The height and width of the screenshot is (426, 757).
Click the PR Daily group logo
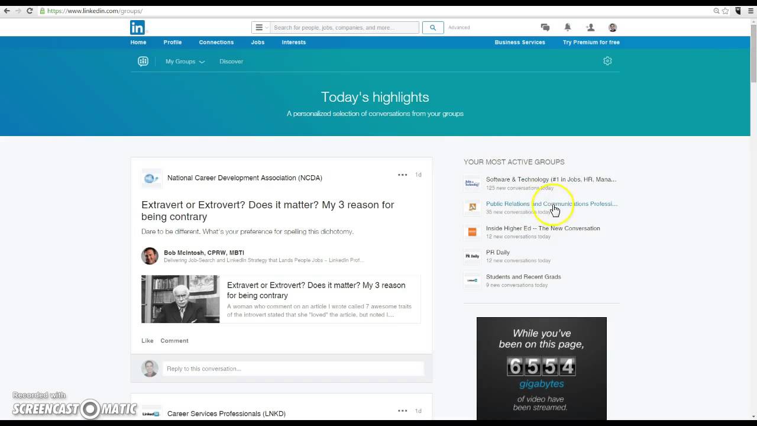pyautogui.click(x=472, y=256)
